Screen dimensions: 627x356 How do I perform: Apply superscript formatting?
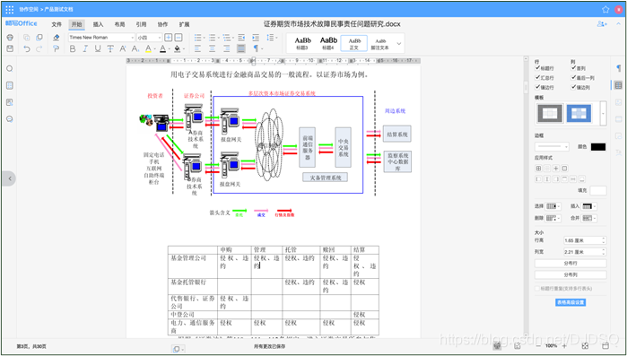point(123,48)
